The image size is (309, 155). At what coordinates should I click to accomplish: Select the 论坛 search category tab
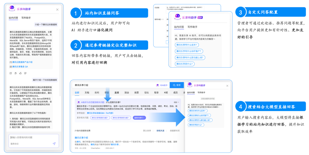point(146,93)
